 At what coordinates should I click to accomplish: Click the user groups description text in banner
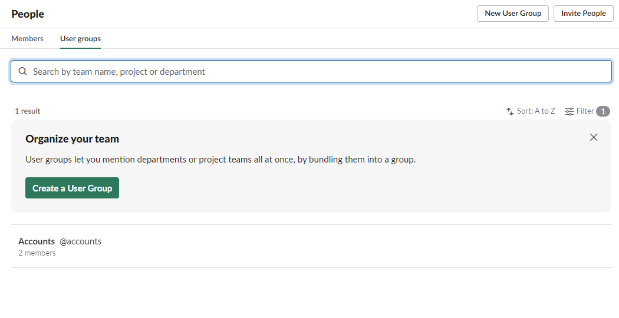tap(220, 160)
